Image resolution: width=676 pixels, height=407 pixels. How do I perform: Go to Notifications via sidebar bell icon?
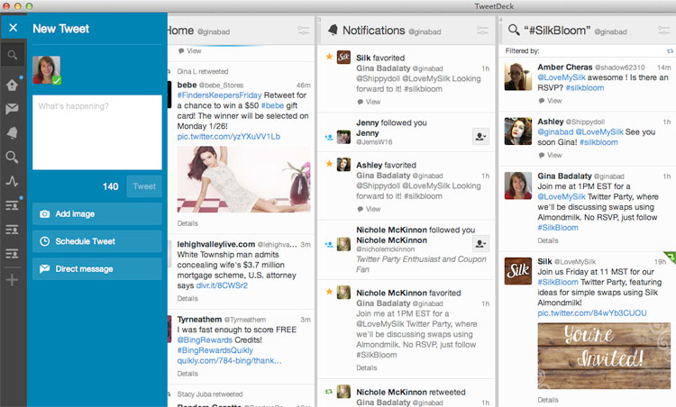click(12, 132)
